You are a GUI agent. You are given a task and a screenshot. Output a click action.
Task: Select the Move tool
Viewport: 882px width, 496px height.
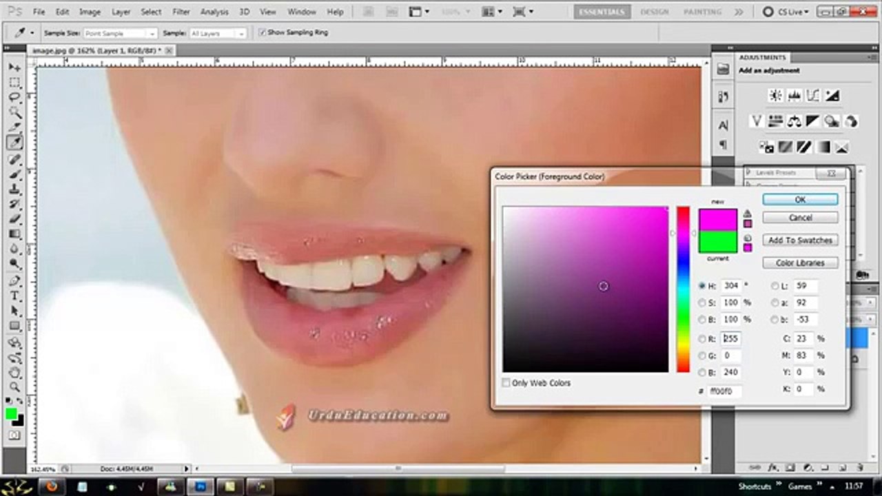tap(14, 68)
